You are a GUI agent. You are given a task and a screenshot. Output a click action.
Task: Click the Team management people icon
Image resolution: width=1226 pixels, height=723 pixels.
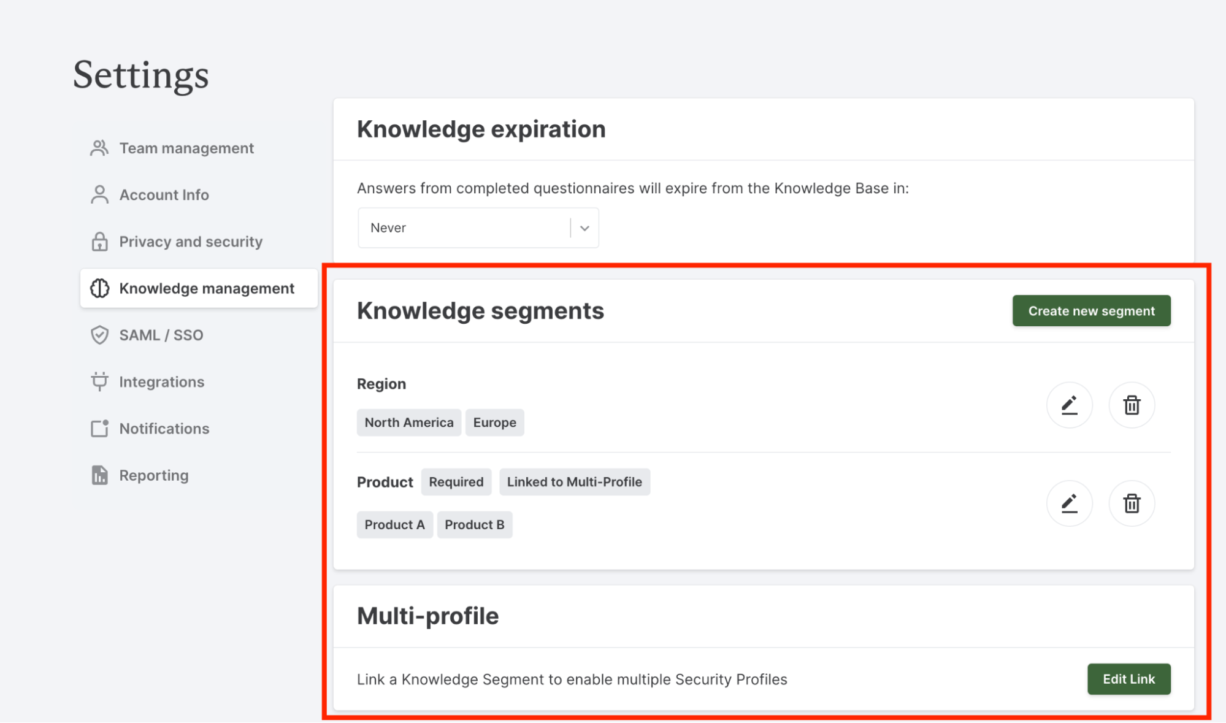99,148
